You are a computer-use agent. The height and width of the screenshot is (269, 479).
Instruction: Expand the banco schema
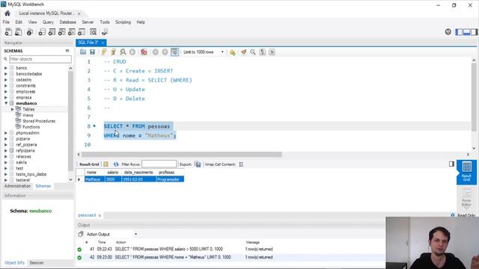point(6,68)
